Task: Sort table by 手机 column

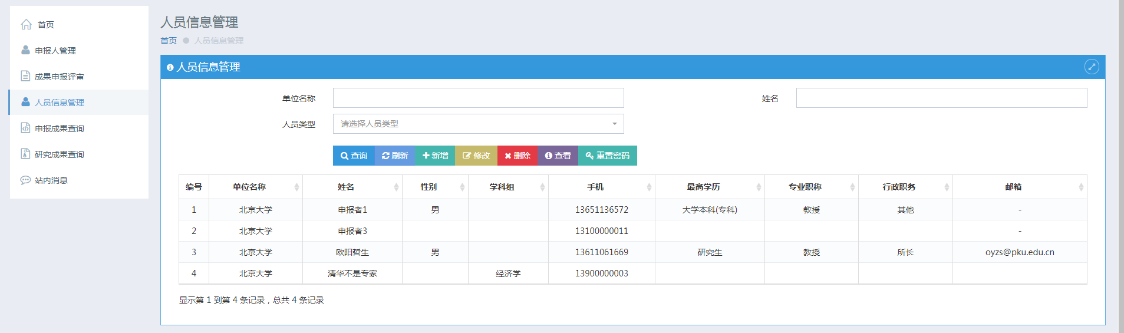Action: tap(601, 187)
